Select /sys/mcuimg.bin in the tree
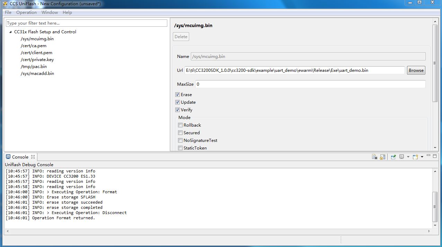Viewport: 442px width, 247px height. [x=37, y=39]
